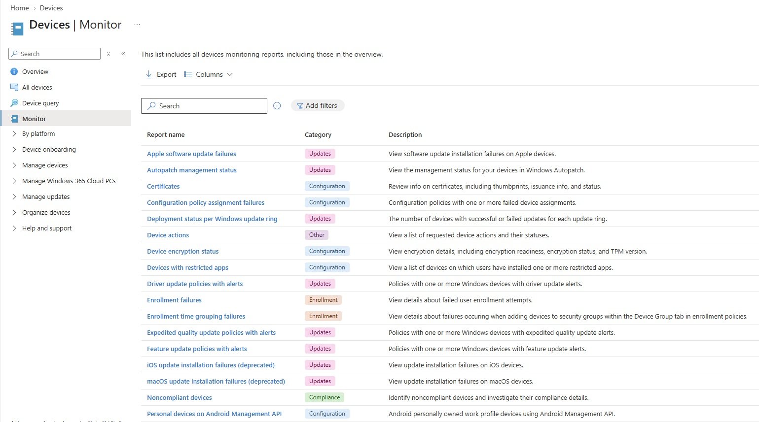Click the magnifier icon in report search
This screenshot has height=422, width=759.
(152, 106)
